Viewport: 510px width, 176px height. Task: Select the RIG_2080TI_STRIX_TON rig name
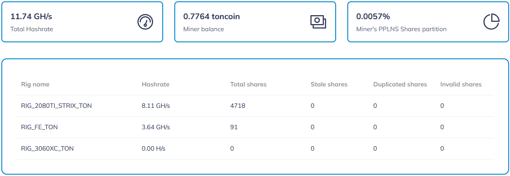56,106
